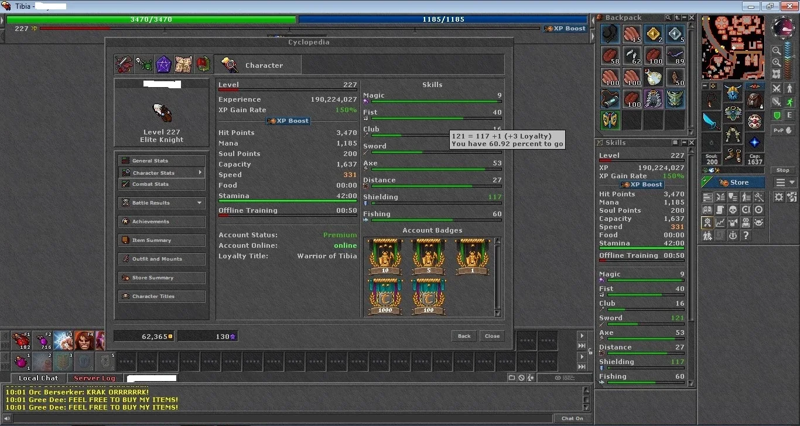Toggle the PvP mode button
The image size is (800, 426).
(783, 130)
